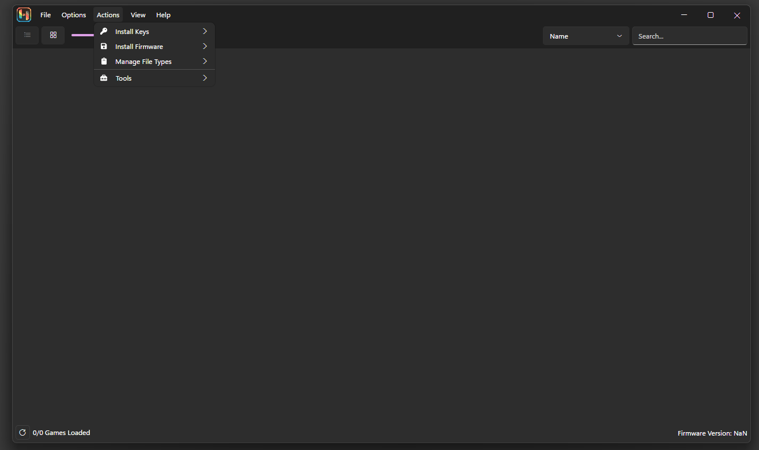Viewport: 759px width, 450px height.
Task: Click the clipboard icon beside Manage File Types
Action: (104, 61)
